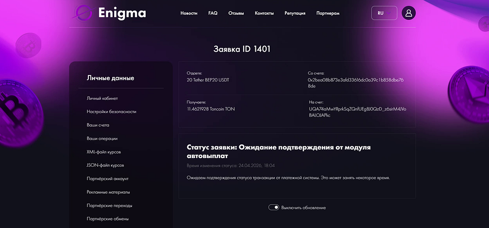Open the user profile icon
489x228 pixels.
tap(409, 13)
